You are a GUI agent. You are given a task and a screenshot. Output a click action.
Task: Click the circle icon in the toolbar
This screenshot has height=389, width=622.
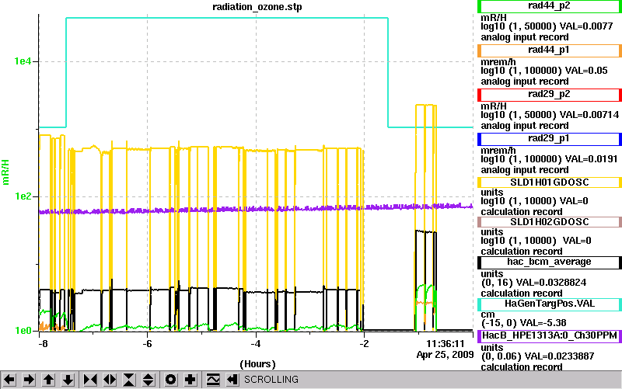pos(170,380)
